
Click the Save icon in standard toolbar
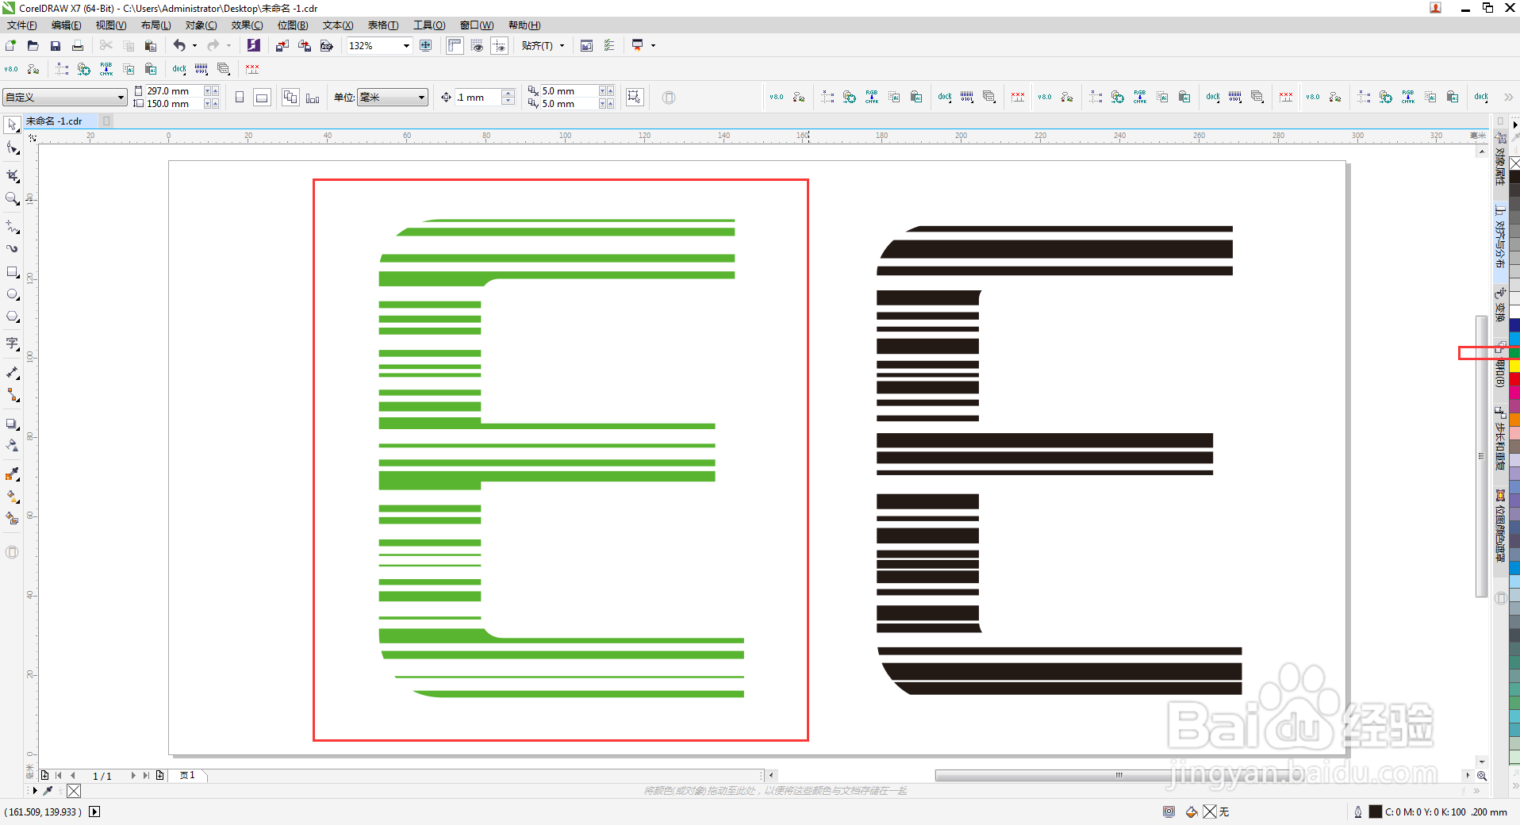(x=56, y=46)
